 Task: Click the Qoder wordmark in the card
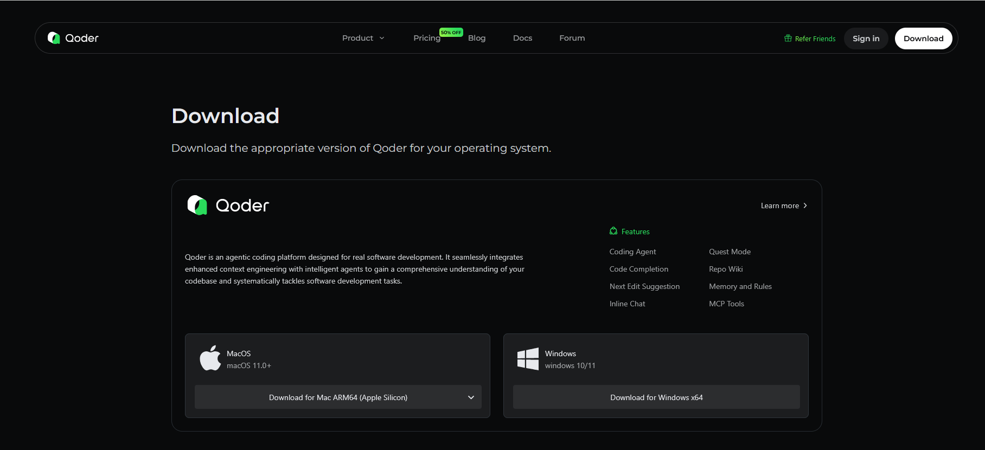pyautogui.click(x=242, y=205)
